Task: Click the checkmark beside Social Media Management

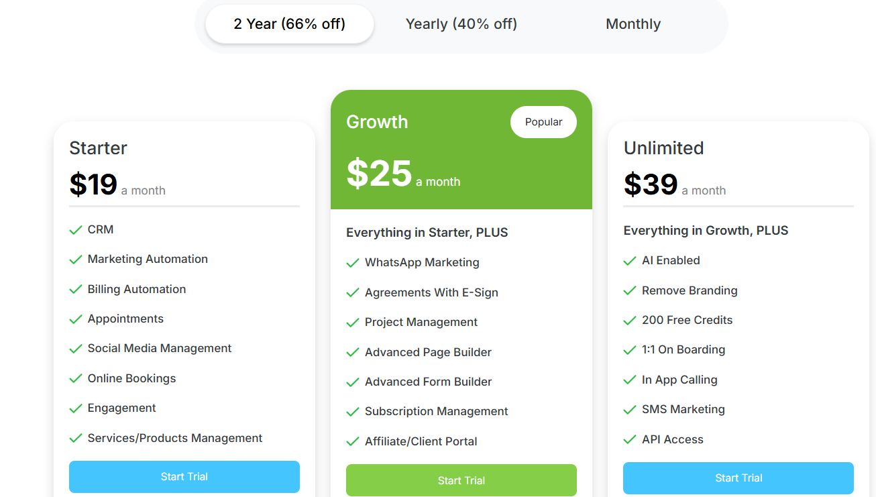Action: pos(76,349)
